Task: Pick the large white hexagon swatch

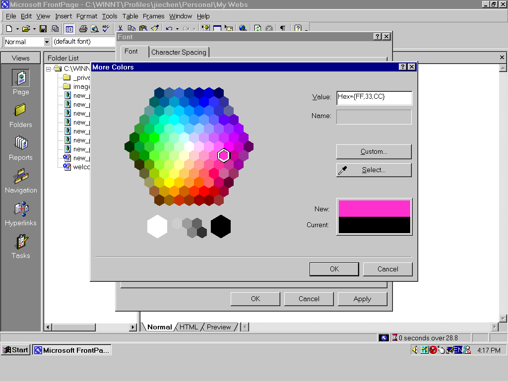Action: [x=157, y=226]
